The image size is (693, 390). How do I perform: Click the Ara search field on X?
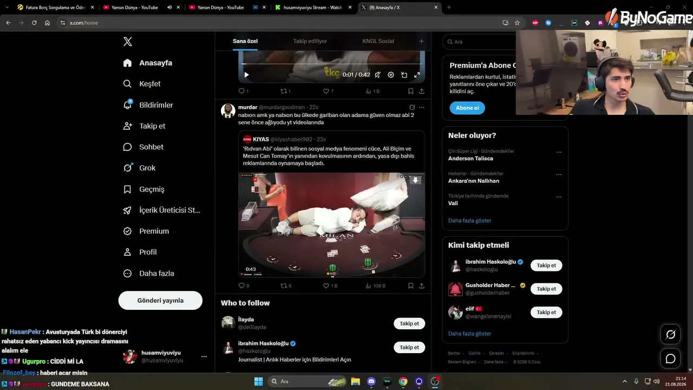(x=479, y=42)
